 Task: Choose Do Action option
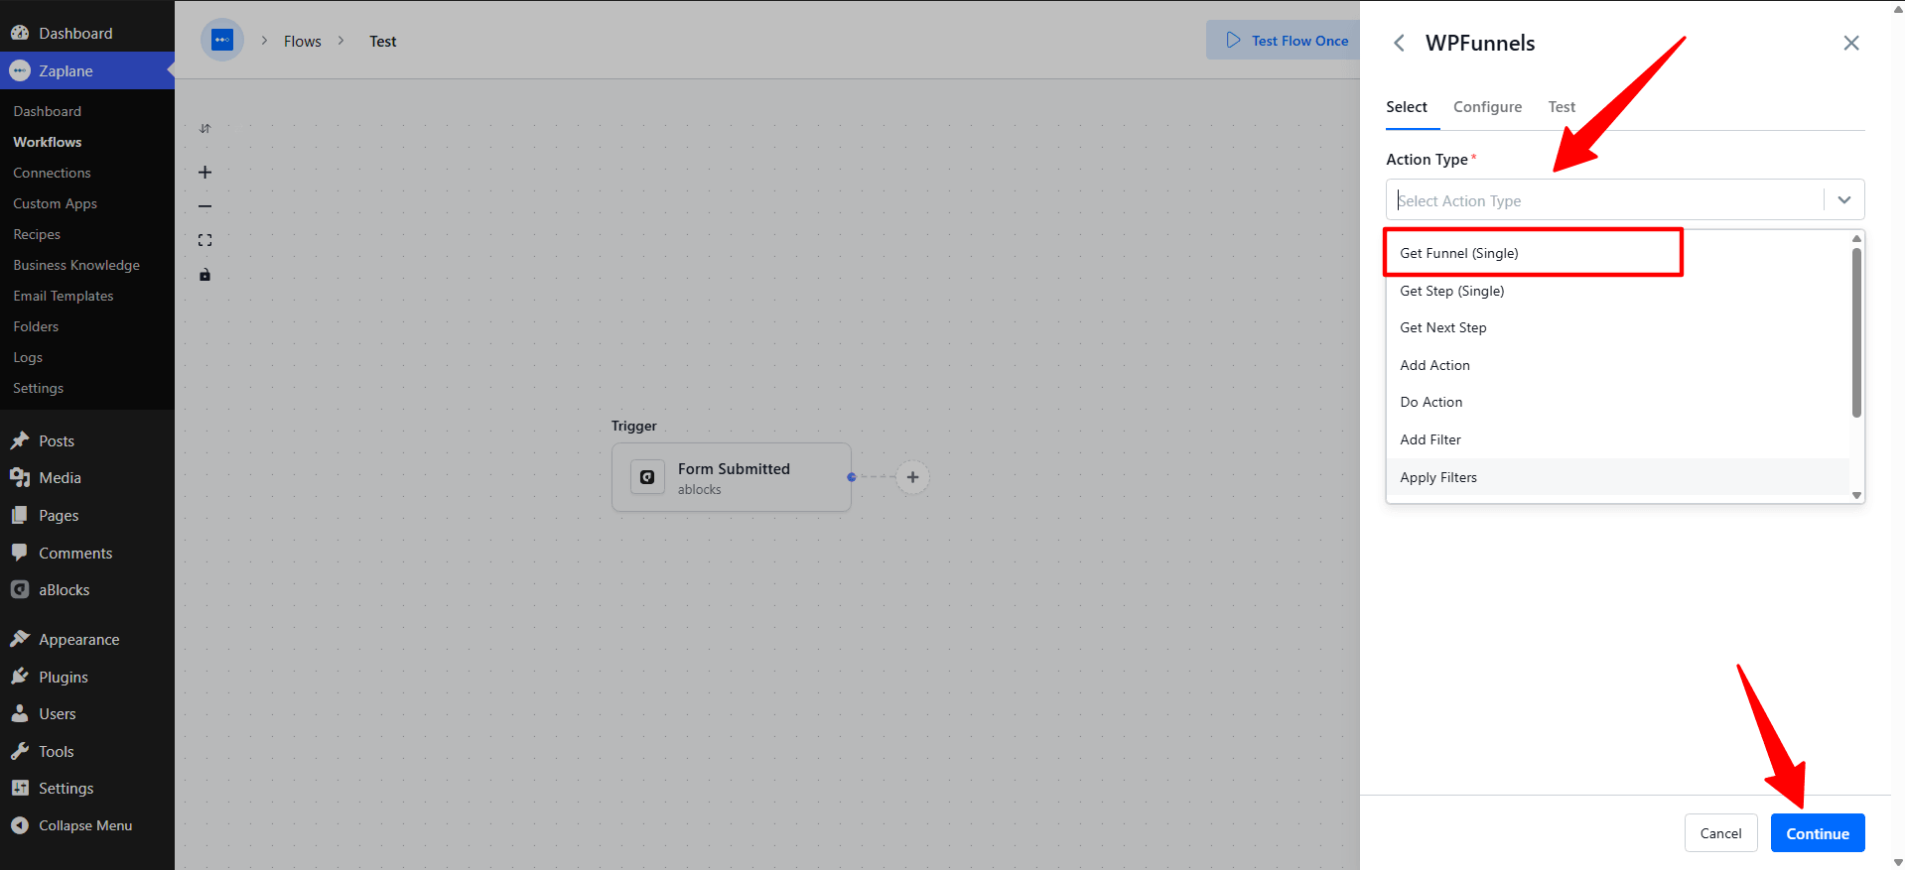pos(1617,402)
